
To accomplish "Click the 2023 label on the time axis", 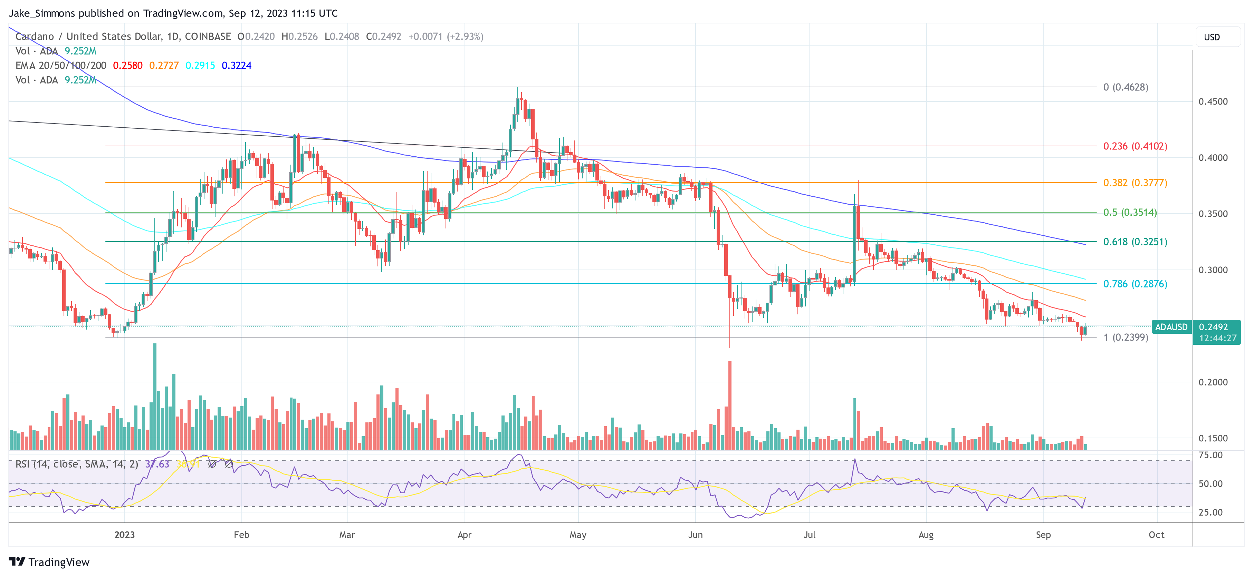I will coord(125,535).
